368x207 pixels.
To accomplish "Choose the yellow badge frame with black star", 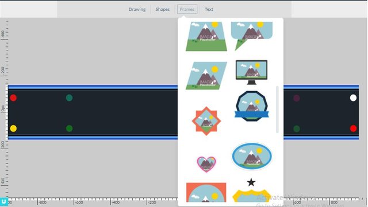I will point(251,190).
